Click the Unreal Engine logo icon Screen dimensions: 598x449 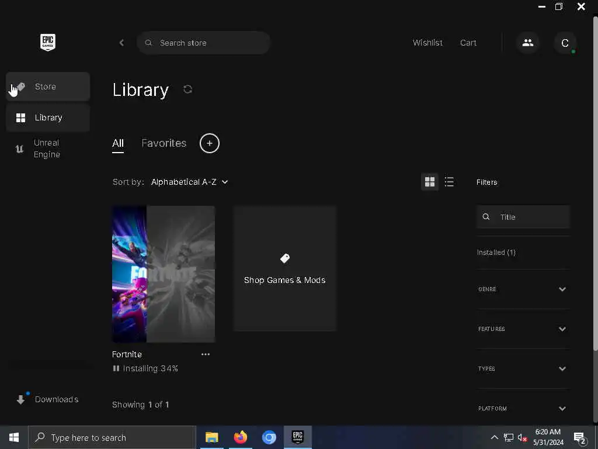pos(19,148)
